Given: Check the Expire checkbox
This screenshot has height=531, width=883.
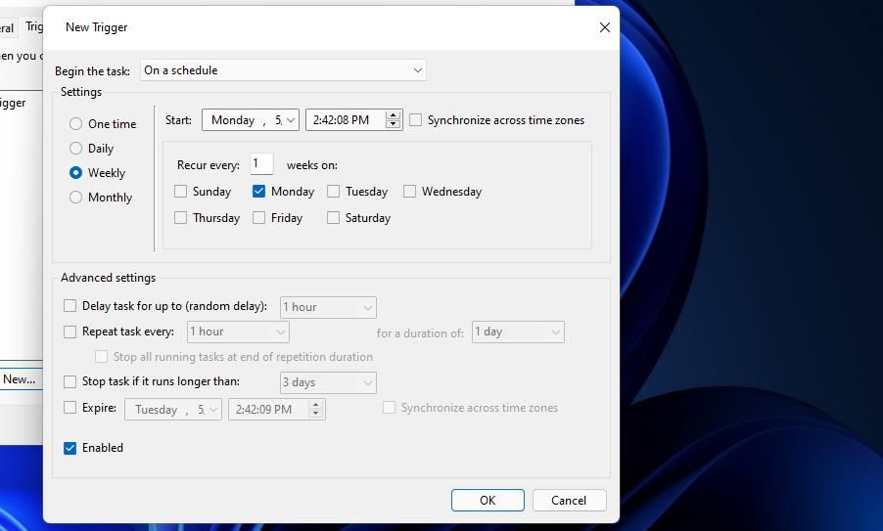Looking at the screenshot, I should 70,407.
